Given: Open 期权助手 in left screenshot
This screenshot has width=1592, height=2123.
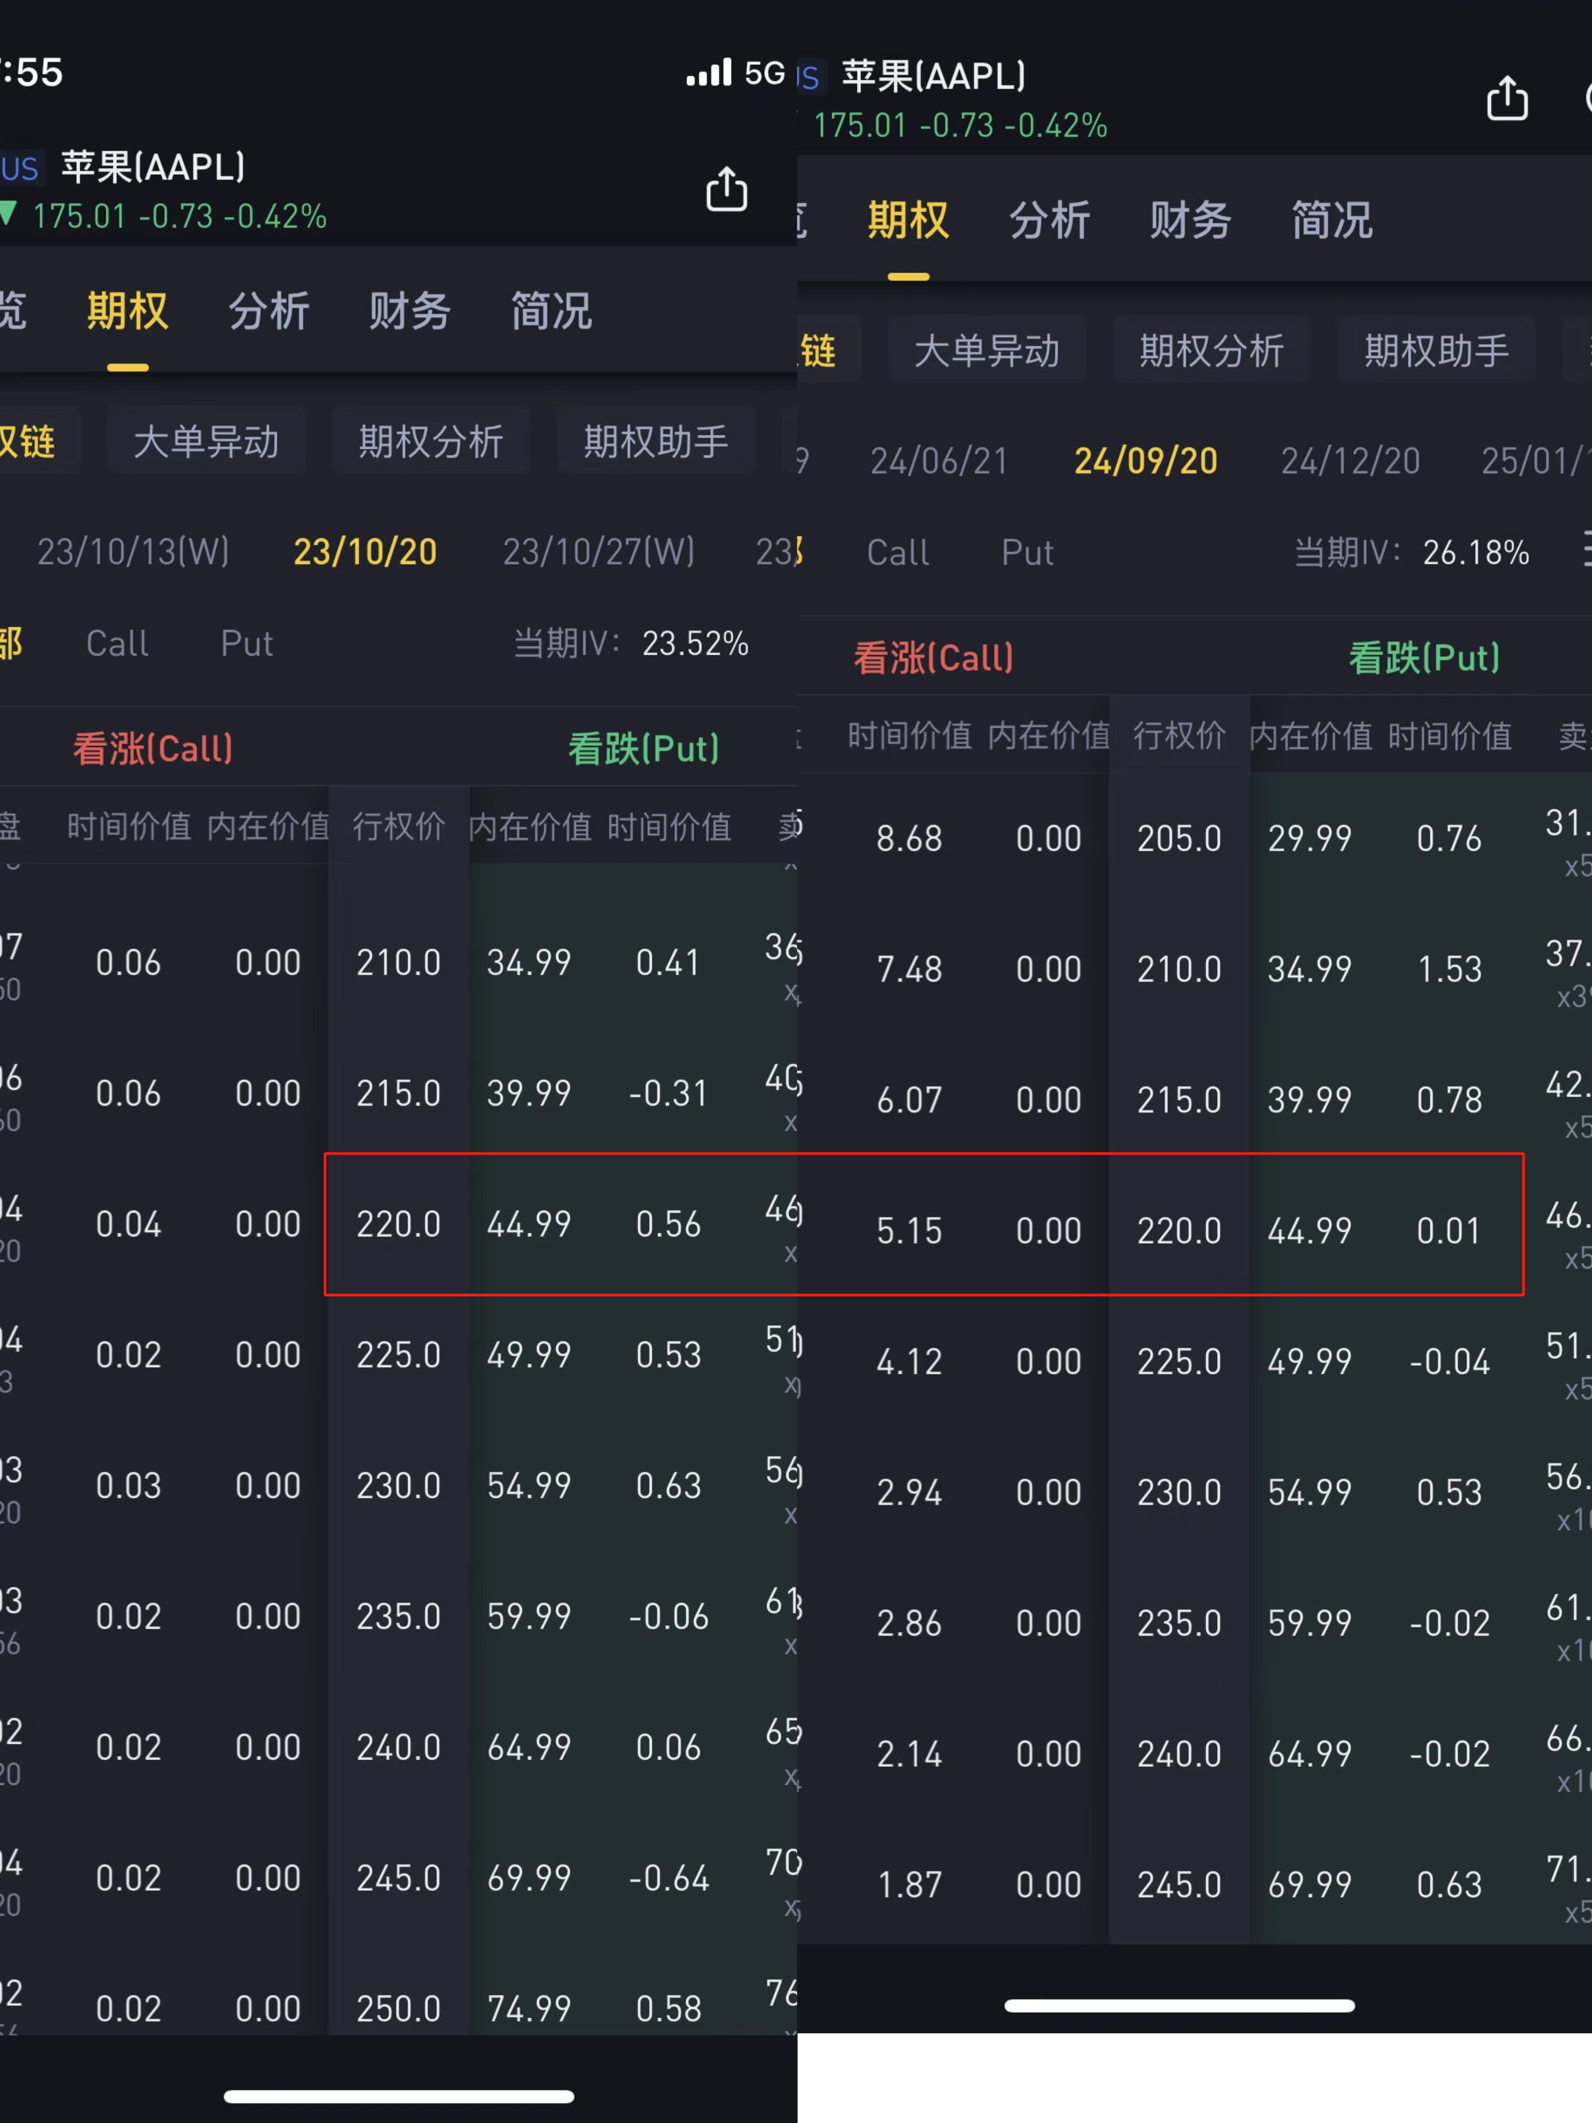Looking at the screenshot, I should coord(656,442).
